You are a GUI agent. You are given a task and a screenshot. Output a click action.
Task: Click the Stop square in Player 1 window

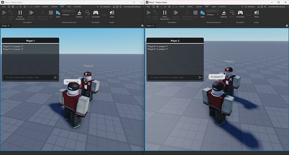pos(51,13)
